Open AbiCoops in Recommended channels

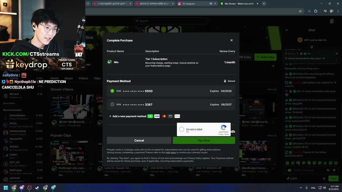[x=23, y=171]
